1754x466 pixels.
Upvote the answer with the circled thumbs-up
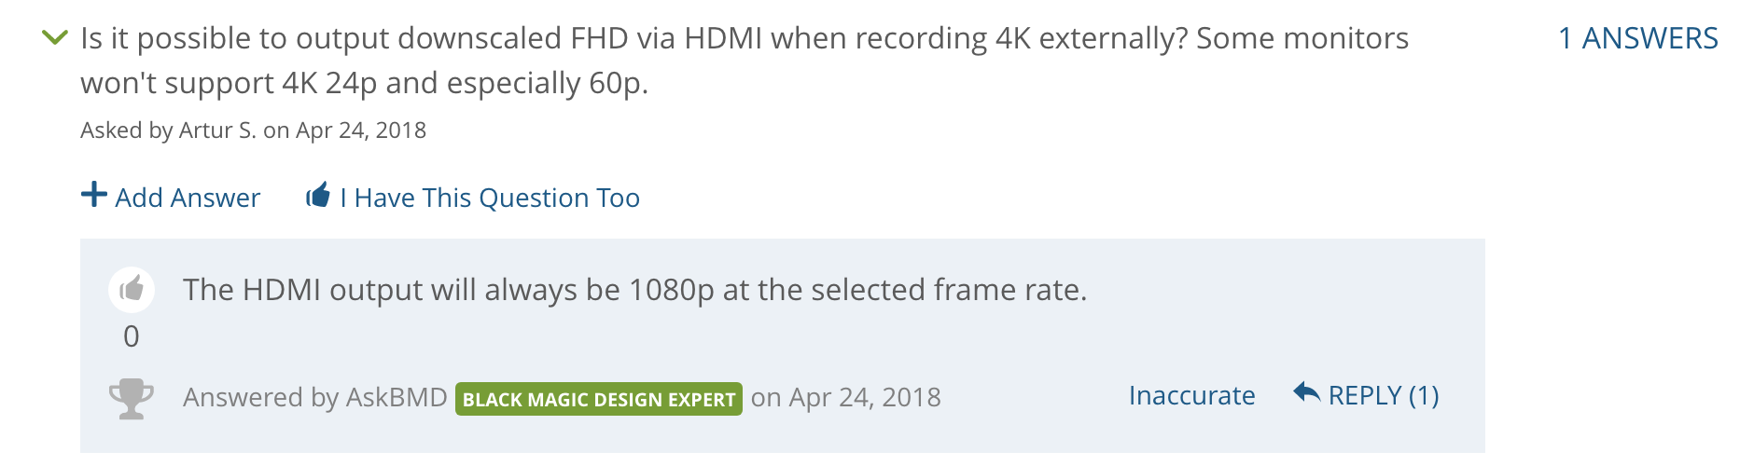point(132,289)
